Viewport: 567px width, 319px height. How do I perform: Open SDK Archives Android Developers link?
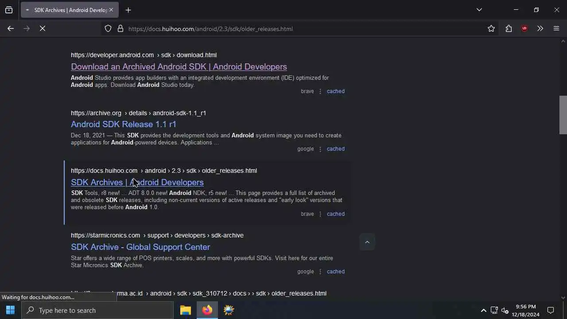137,182
